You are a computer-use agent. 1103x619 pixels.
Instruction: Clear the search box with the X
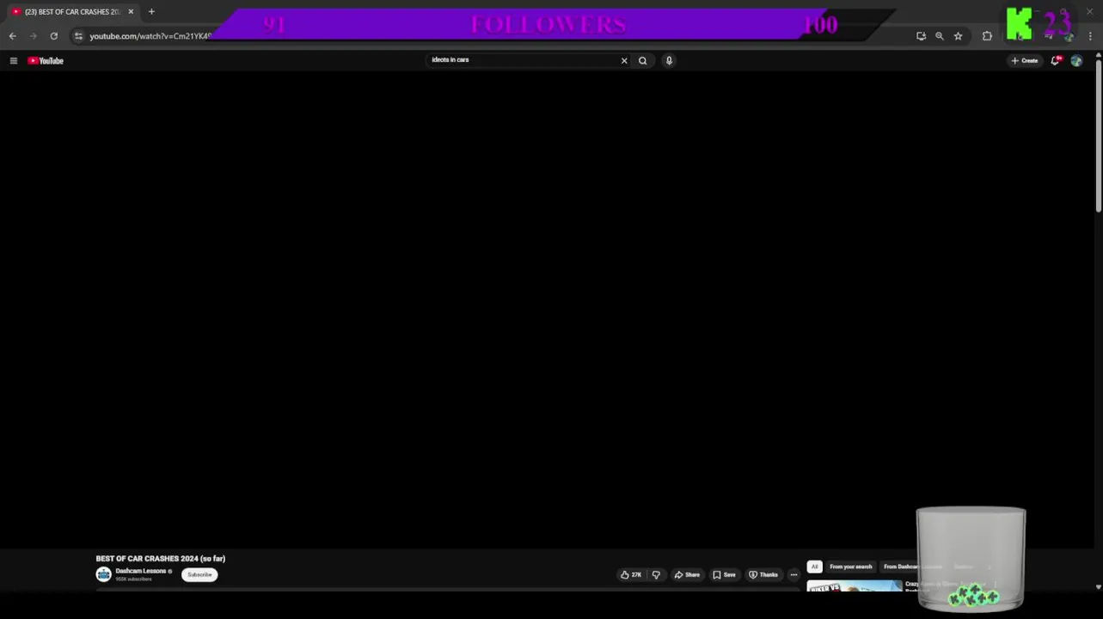click(624, 60)
